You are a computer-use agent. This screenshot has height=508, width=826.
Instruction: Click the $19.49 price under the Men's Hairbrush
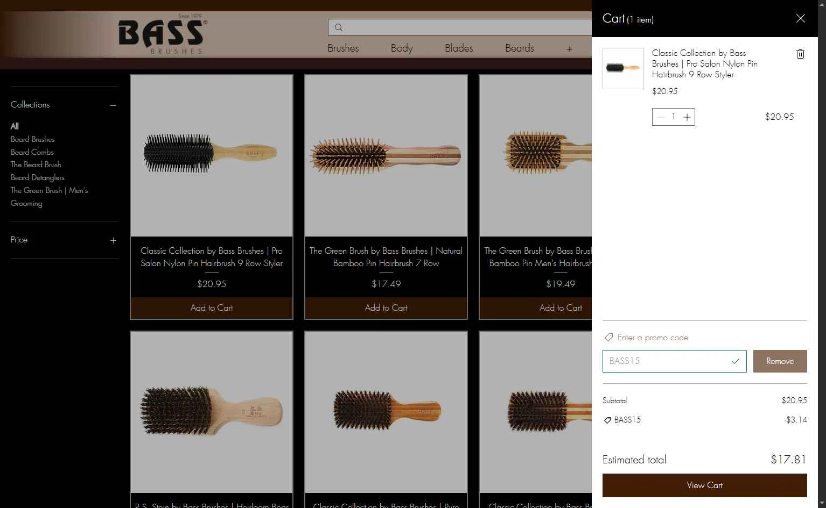(x=561, y=284)
